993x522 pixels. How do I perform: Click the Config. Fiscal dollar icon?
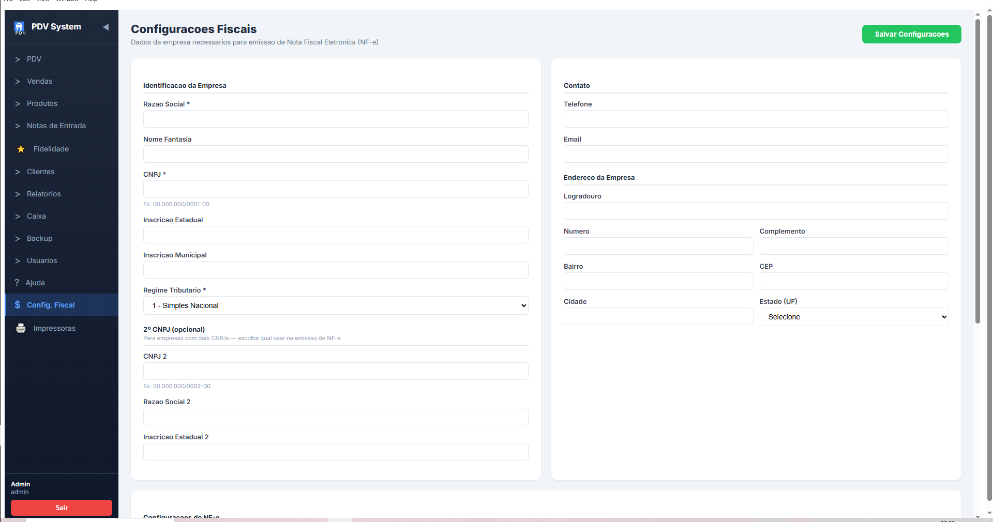pos(18,305)
